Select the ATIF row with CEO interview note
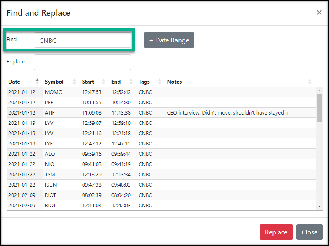Viewport: 329px width, 246px height. click(54, 113)
